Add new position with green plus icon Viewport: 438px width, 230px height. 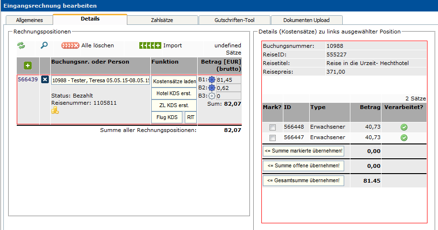coord(28,65)
